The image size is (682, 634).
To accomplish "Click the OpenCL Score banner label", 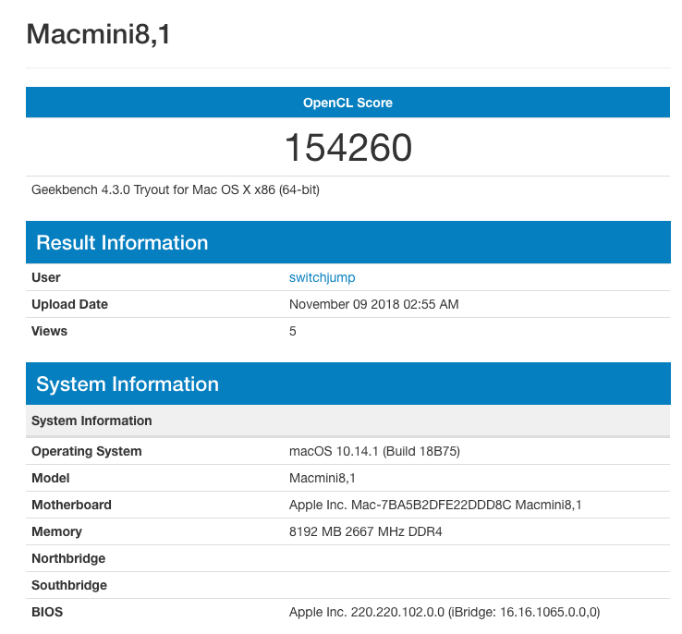I will (347, 103).
